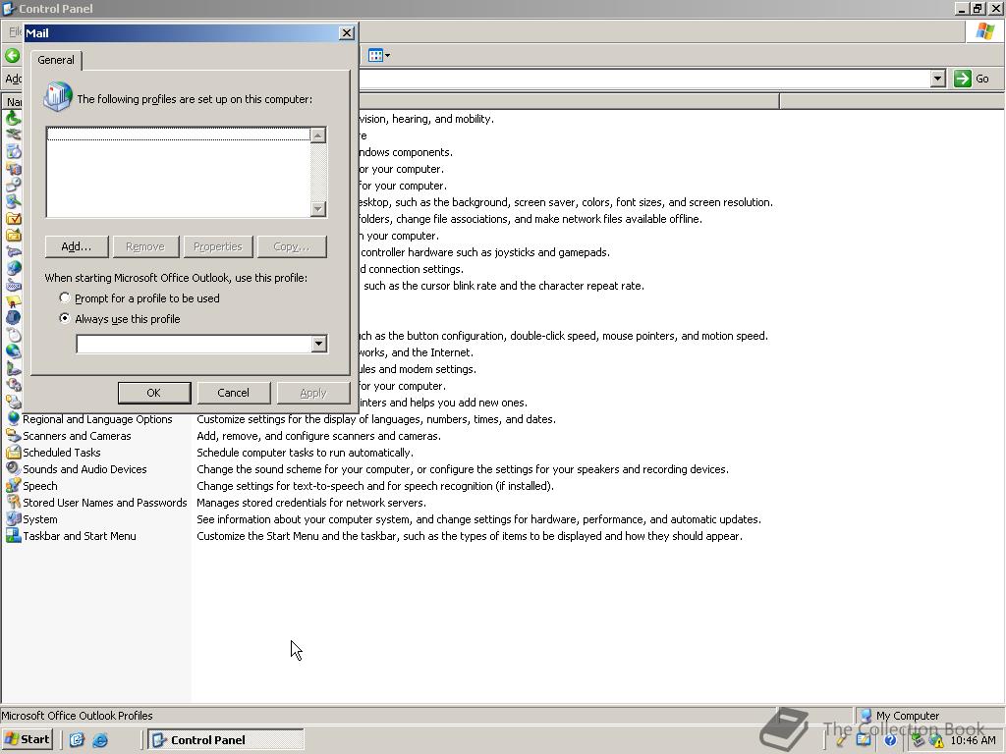Click 'Schedule computer tasks to run automatically.' description

pos(305,452)
